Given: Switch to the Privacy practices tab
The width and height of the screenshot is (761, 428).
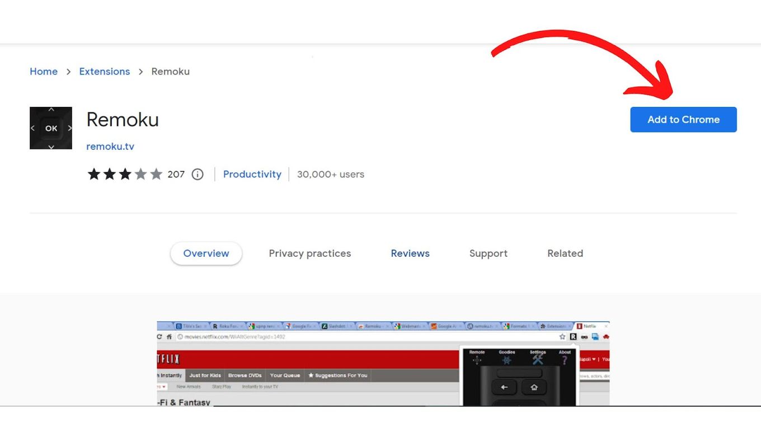Looking at the screenshot, I should (x=310, y=253).
